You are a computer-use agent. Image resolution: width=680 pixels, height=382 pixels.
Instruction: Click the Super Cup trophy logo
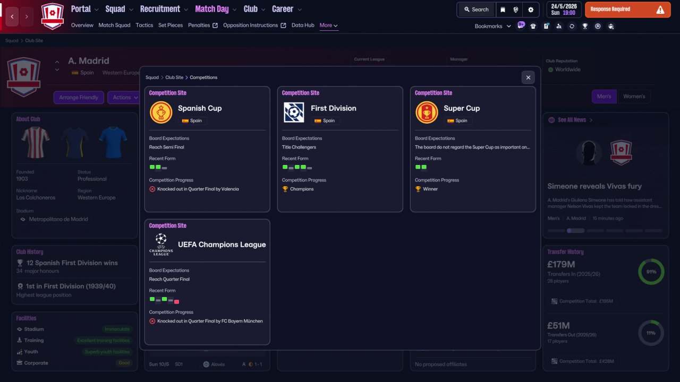(x=427, y=112)
